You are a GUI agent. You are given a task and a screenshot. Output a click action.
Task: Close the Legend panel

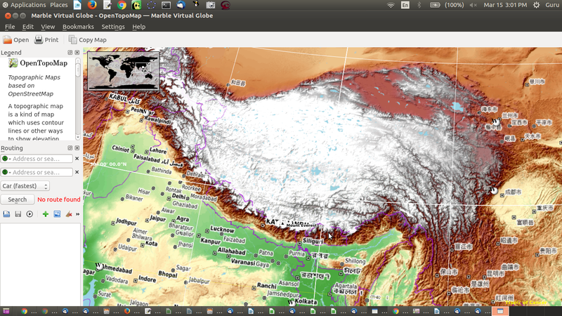click(x=77, y=52)
